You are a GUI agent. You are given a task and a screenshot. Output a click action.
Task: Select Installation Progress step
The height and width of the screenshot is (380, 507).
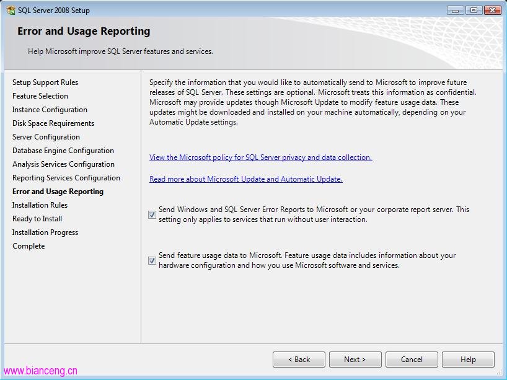click(45, 232)
